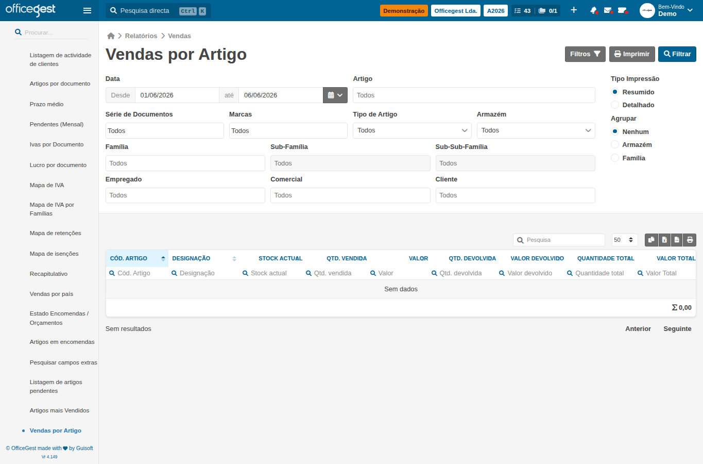Click the Pesquisa directa search box
This screenshot has width=703, height=464.
coord(158,10)
